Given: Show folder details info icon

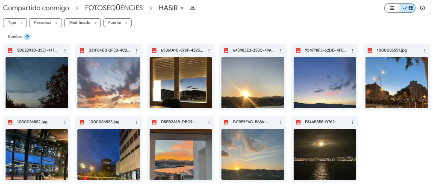Looking at the screenshot, I should pyautogui.click(x=422, y=8).
